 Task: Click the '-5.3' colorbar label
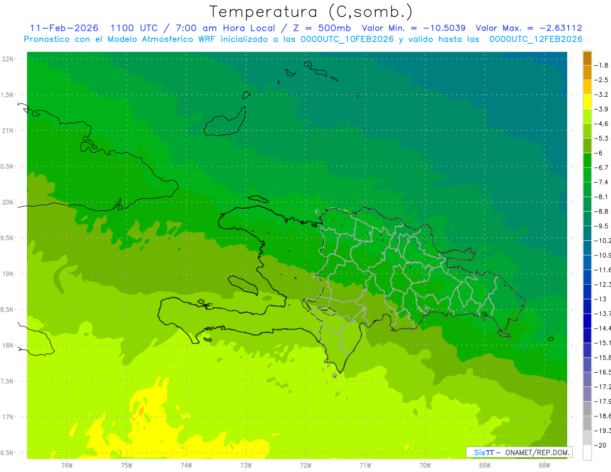pyautogui.click(x=602, y=138)
